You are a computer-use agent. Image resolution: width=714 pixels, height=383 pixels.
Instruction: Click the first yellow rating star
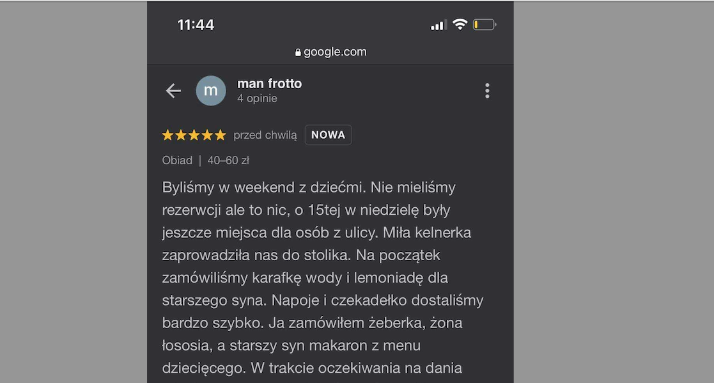point(167,135)
